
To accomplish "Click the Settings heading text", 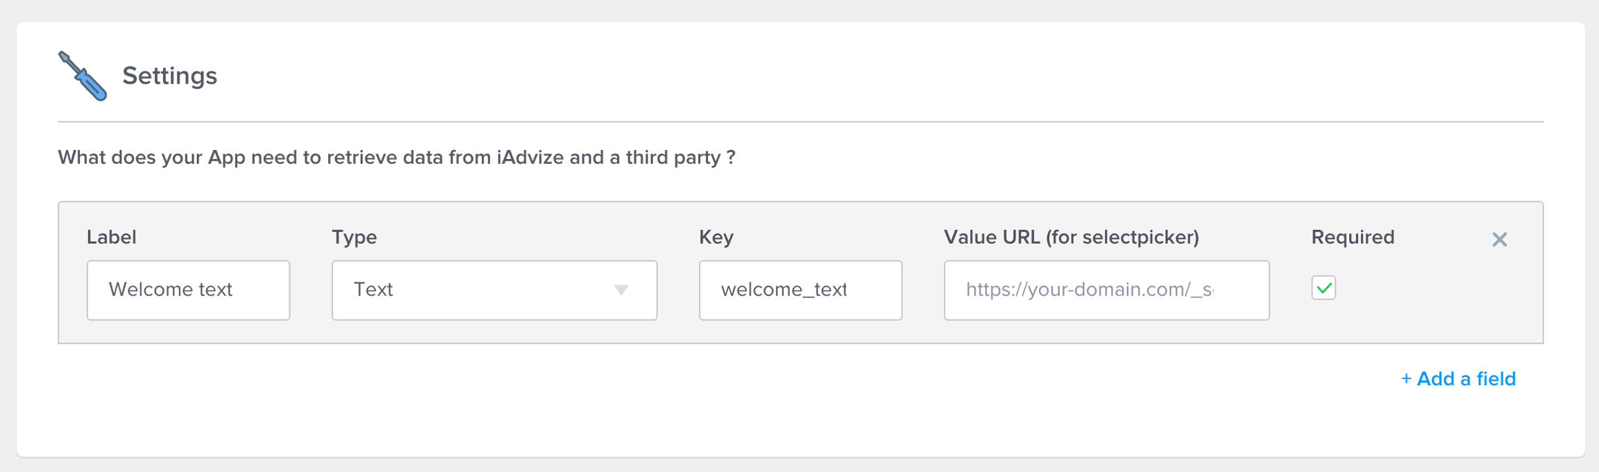I will pos(169,76).
